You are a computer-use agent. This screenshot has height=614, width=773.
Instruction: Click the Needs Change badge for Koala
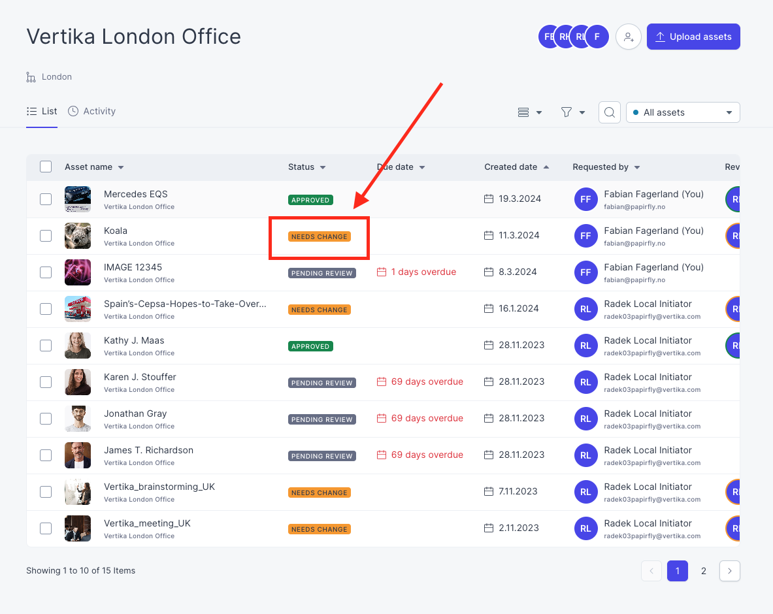(320, 236)
